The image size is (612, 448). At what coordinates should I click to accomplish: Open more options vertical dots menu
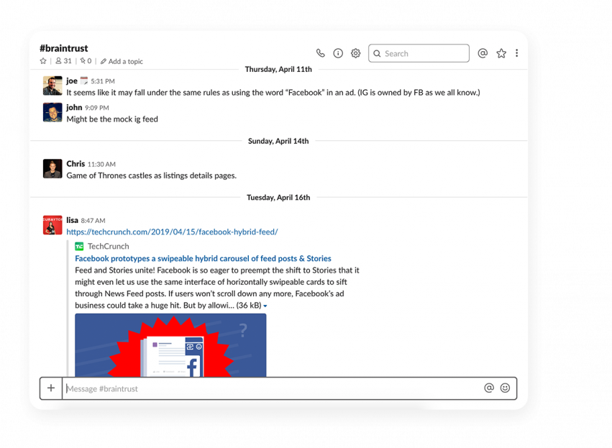(517, 53)
